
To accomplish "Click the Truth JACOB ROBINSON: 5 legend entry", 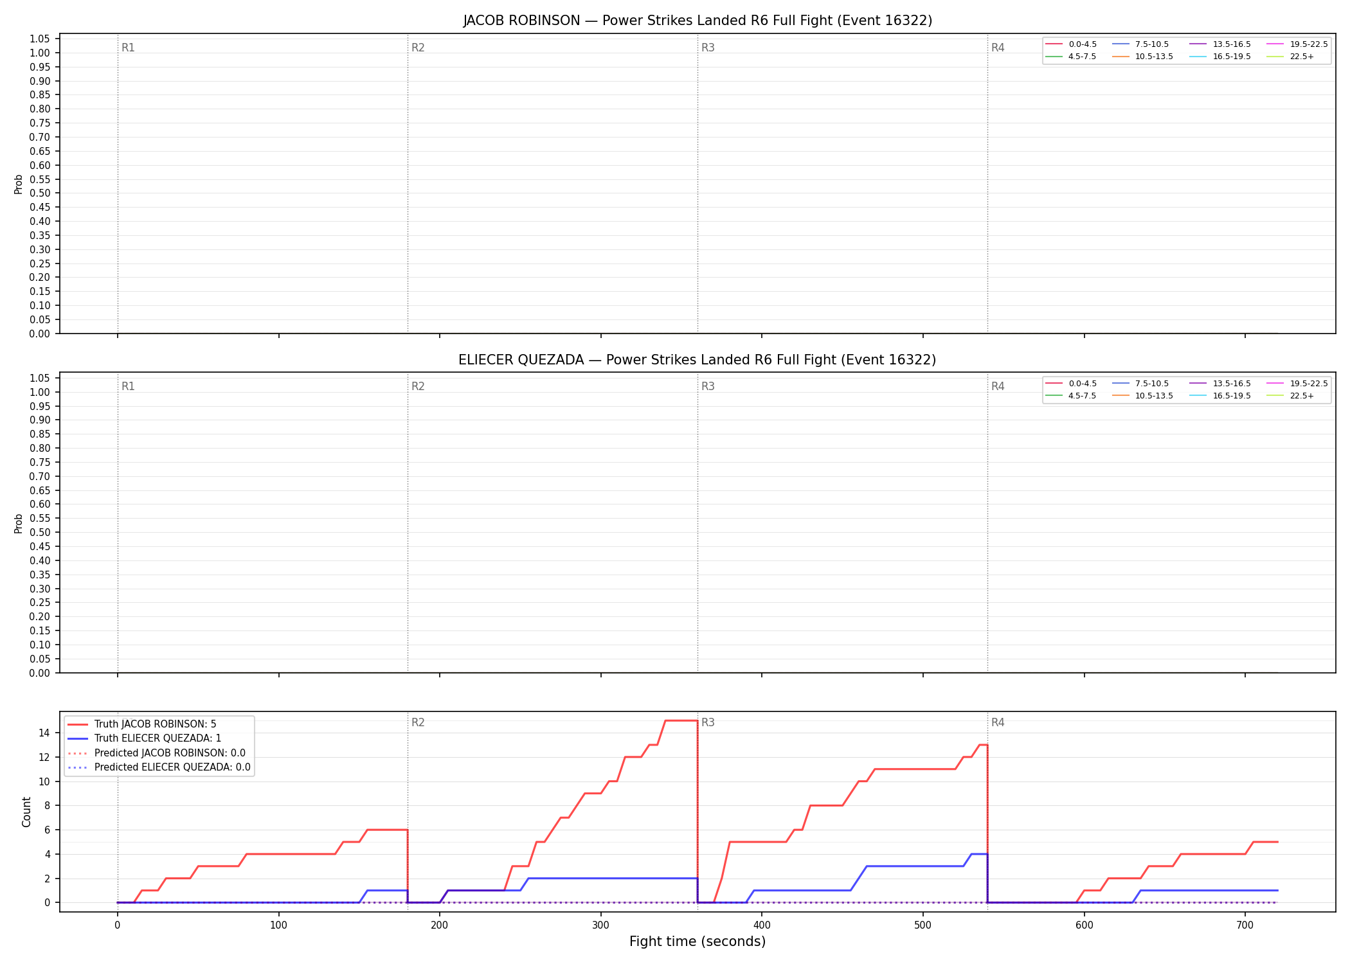I will tap(142, 724).
